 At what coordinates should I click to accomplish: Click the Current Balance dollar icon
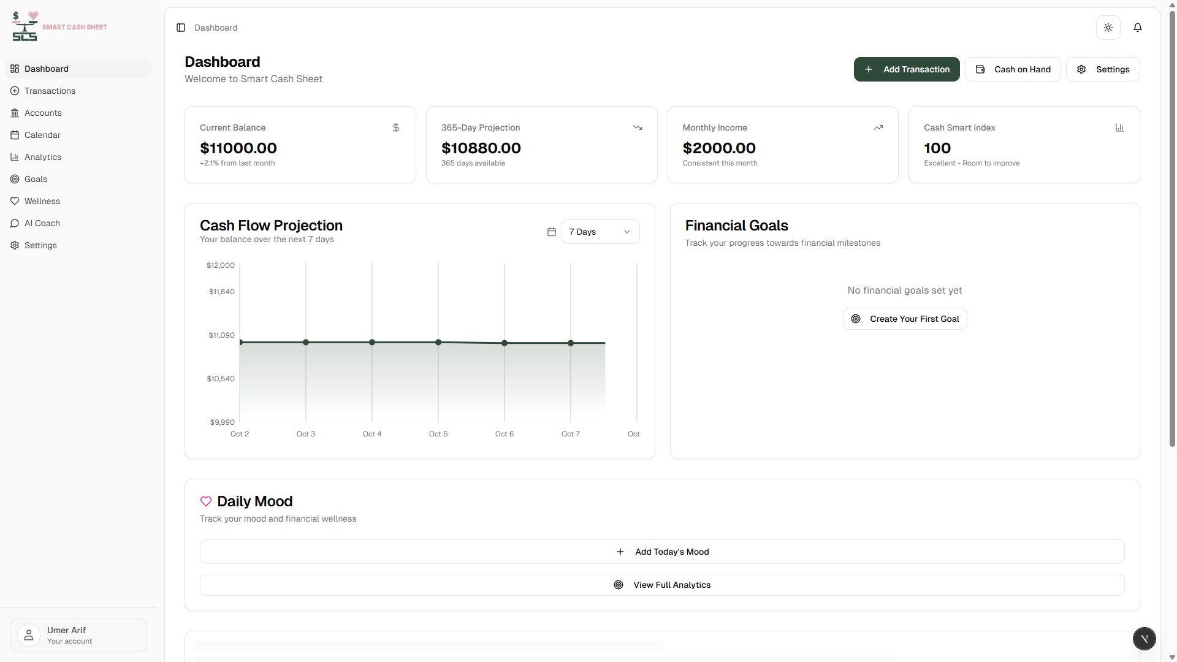395,127
